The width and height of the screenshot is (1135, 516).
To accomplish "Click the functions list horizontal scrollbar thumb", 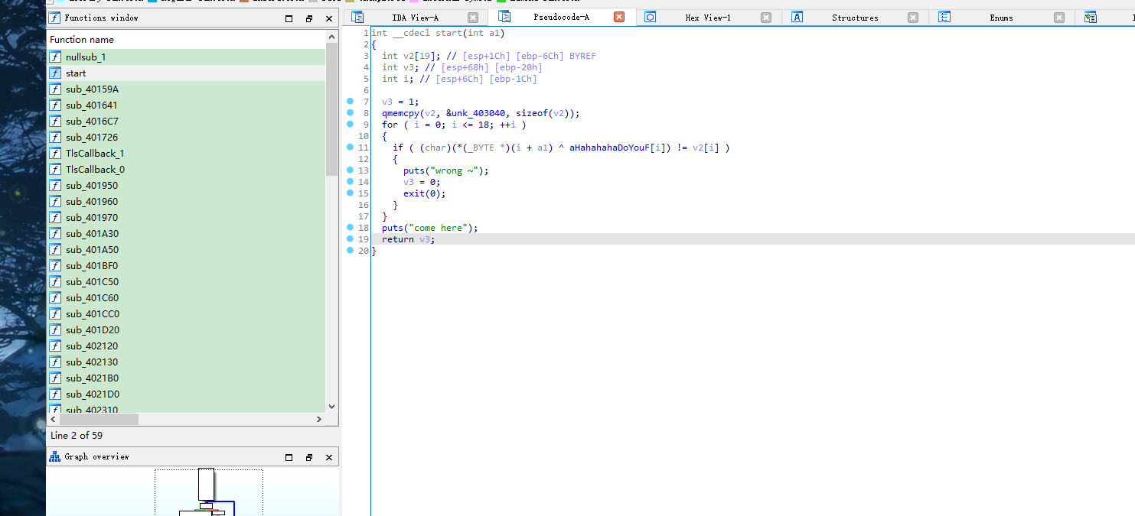I will click(x=99, y=419).
